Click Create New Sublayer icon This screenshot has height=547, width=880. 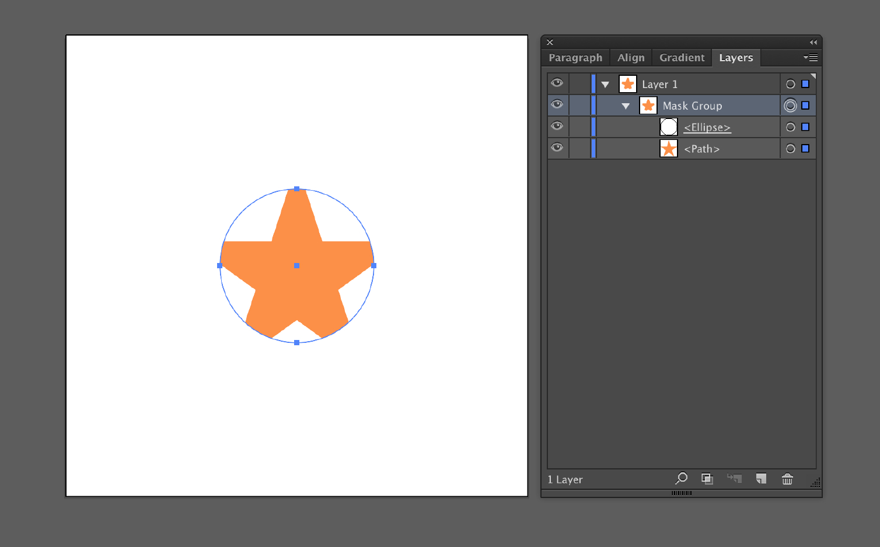pyautogui.click(x=734, y=479)
